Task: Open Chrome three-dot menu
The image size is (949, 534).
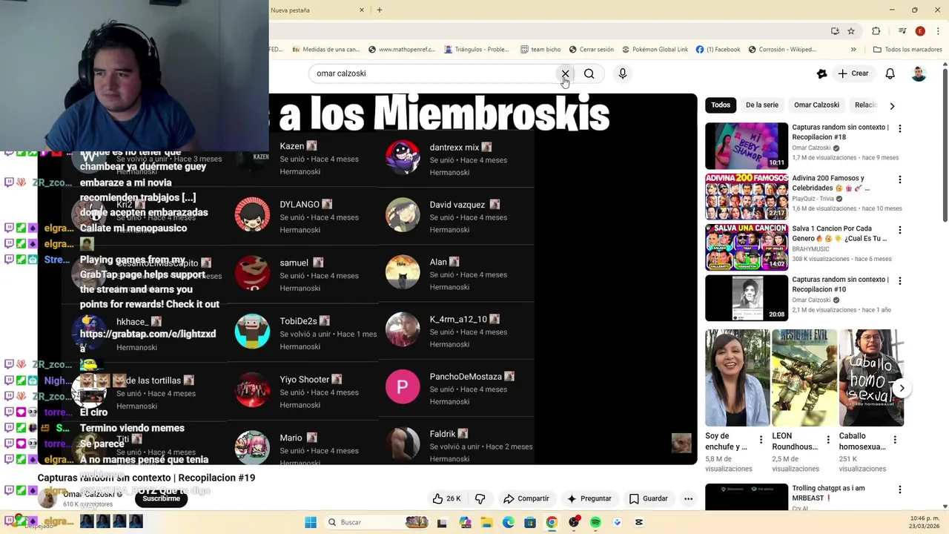Action: (938, 31)
